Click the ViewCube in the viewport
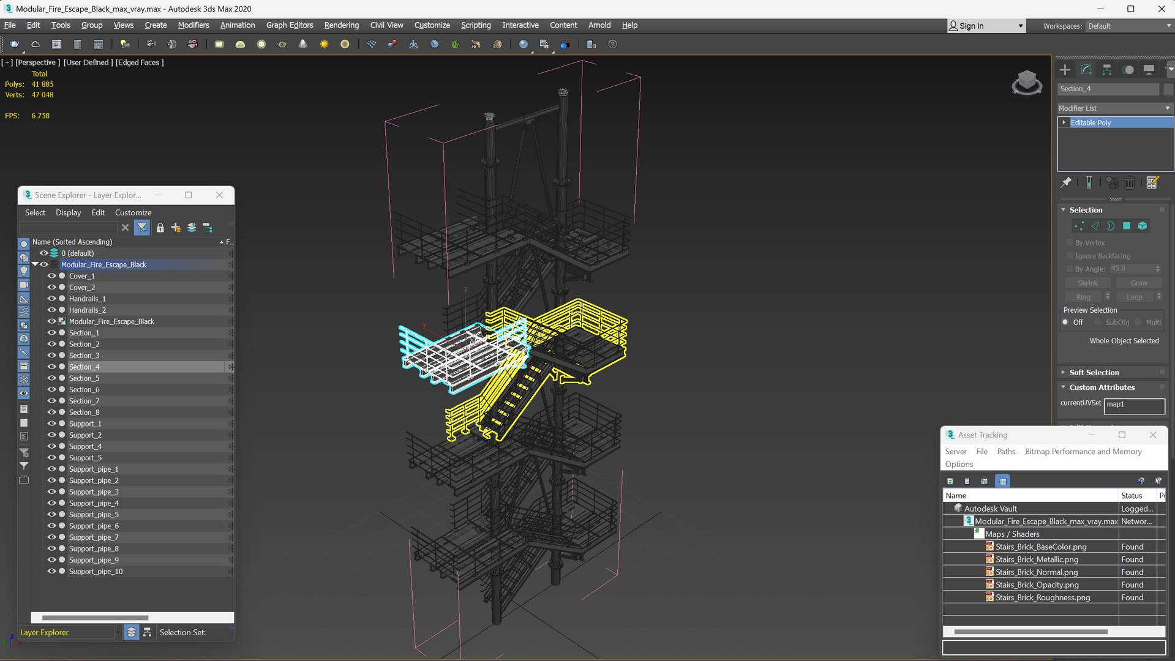Screen dimensions: 1175x661 1027,82
